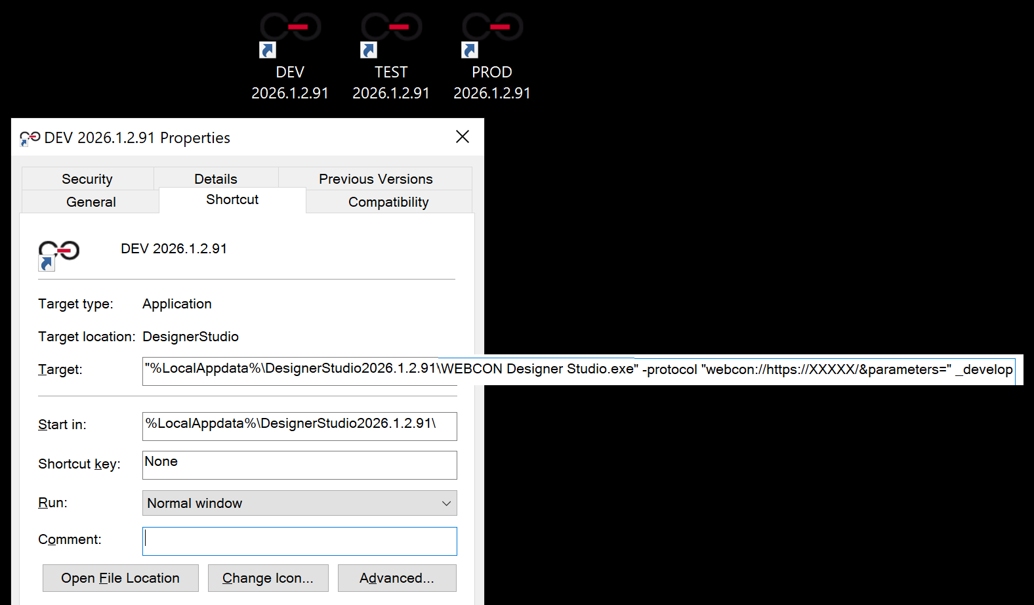This screenshot has width=1034, height=605.
Task: Go to the Previous Versions tab
Action: pos(375,179)
